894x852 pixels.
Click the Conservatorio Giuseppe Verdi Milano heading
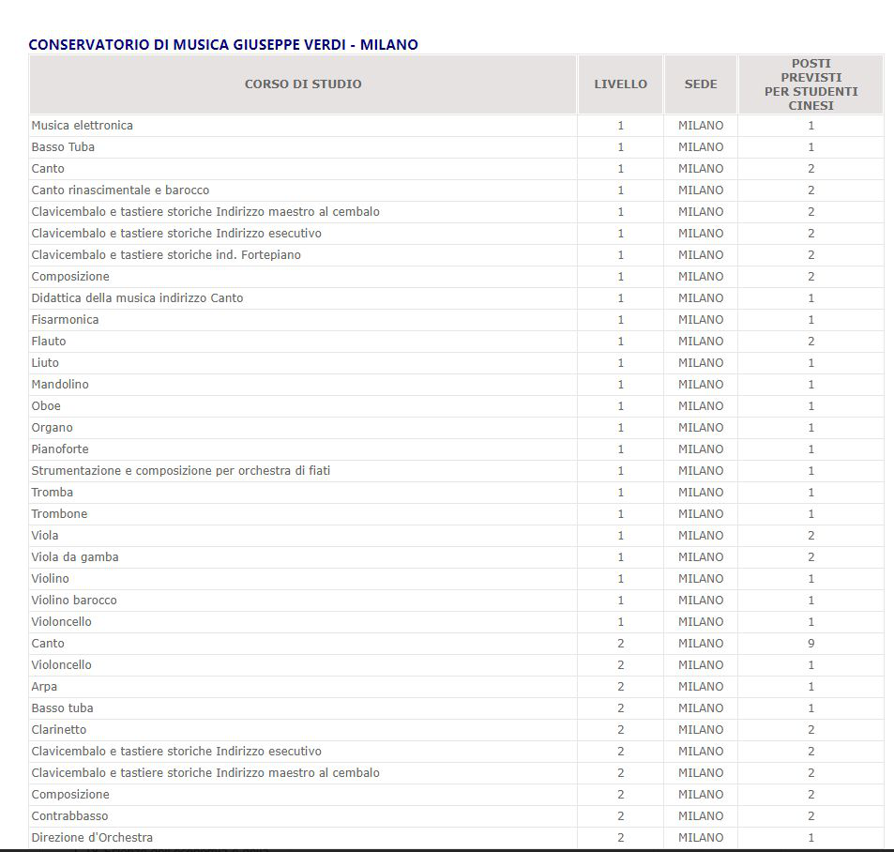pos(223,45)
